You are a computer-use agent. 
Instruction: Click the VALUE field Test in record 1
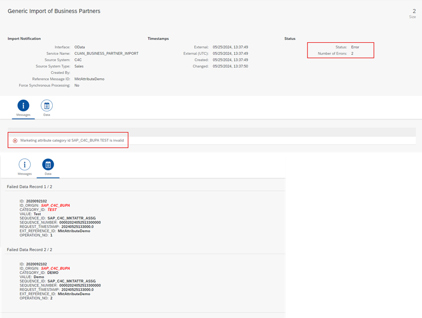coord(37,214)
